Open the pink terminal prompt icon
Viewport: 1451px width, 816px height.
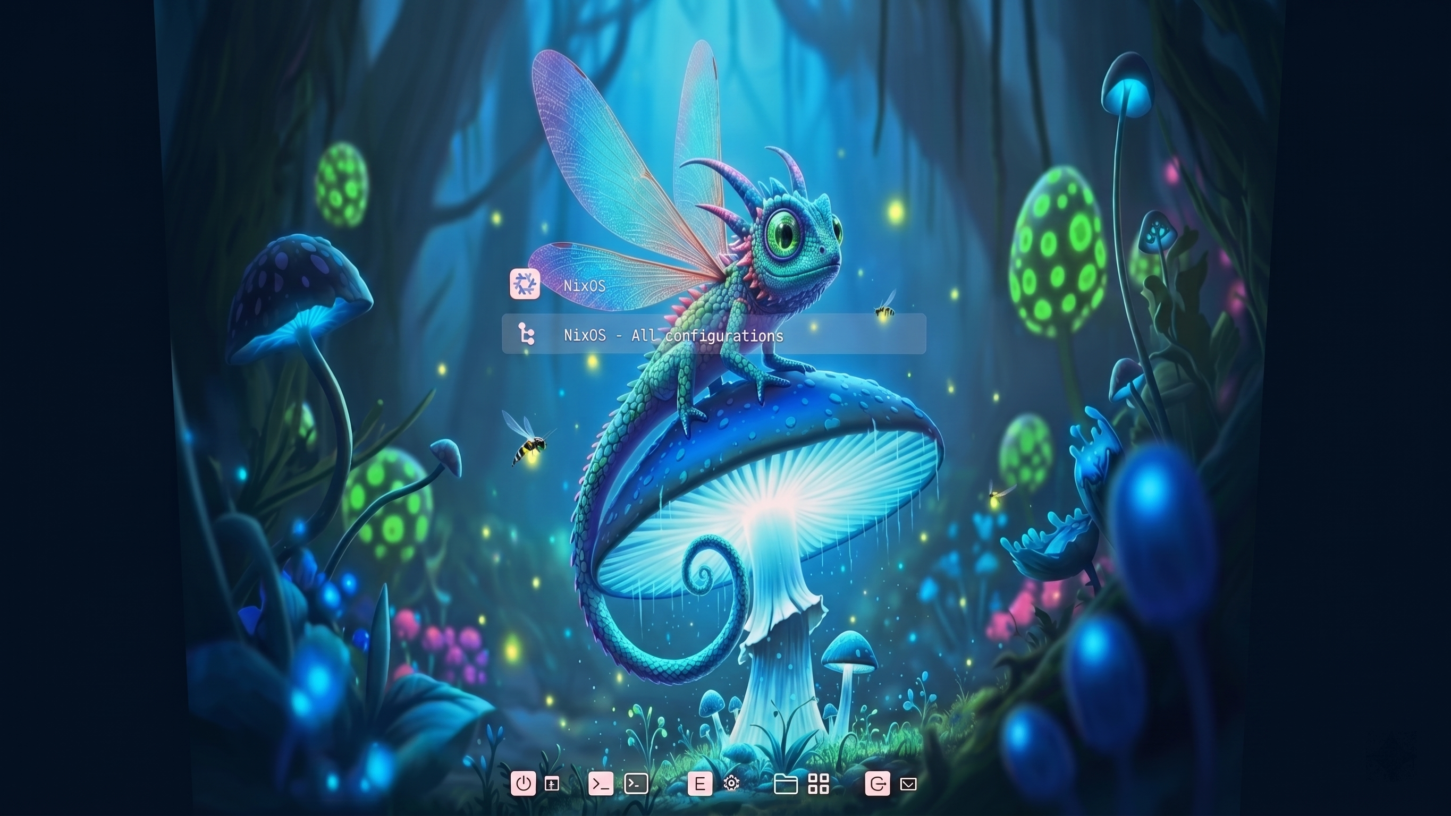click(x=601, y=784)
